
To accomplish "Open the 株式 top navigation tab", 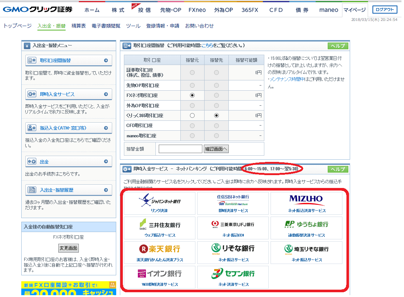I will pos(118,10).
